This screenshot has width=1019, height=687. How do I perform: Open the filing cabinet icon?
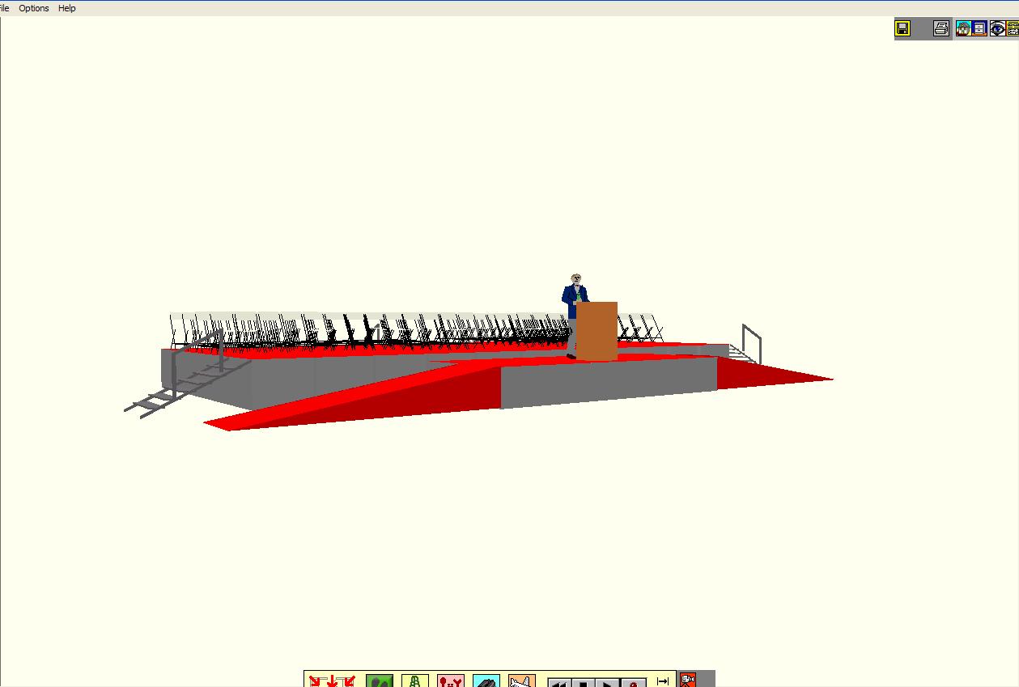[x=979, y=29]
